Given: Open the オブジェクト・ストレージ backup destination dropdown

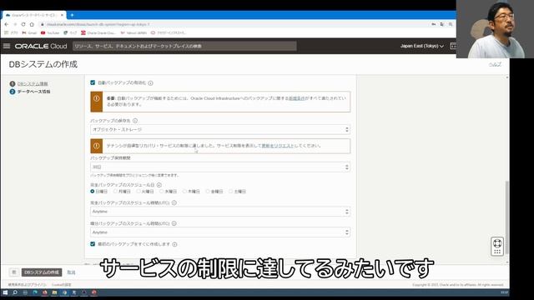Looking at the screenshot, I should coord(220,130).
